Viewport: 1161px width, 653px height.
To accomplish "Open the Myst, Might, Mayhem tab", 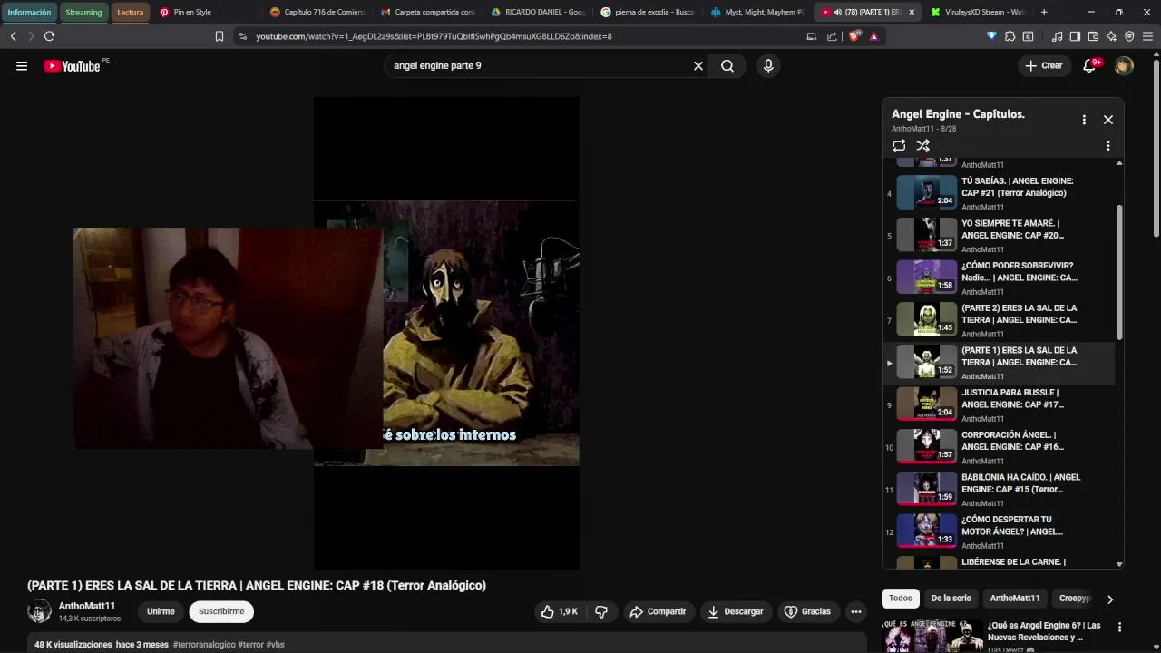I will pos(758,12).
